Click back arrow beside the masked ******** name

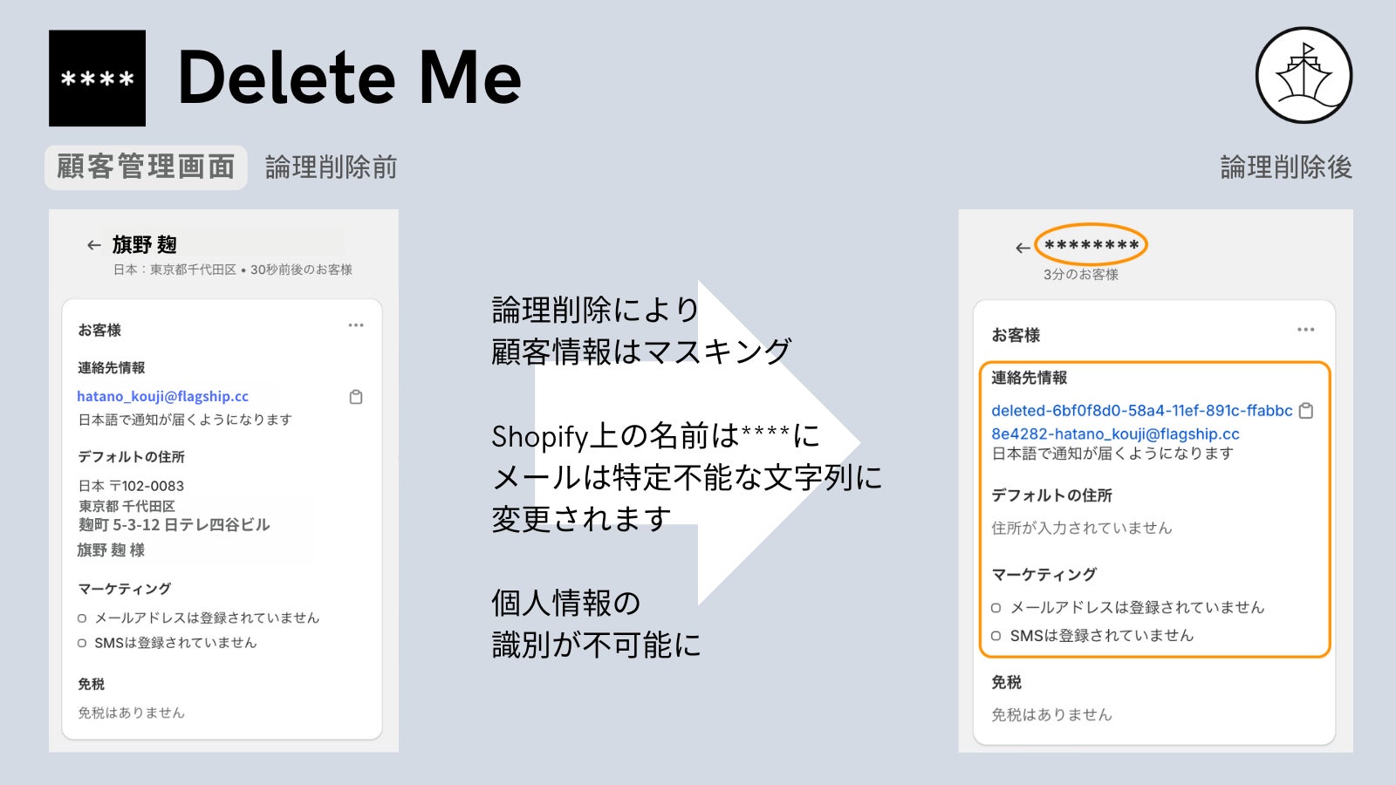point(1023,249)
